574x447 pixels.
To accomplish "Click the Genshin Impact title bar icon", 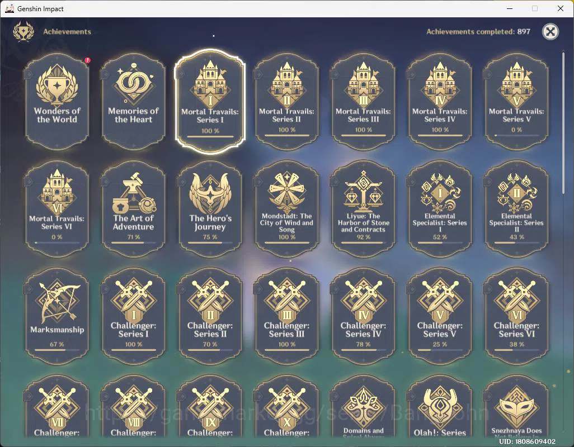I will (x=9, y=8).
